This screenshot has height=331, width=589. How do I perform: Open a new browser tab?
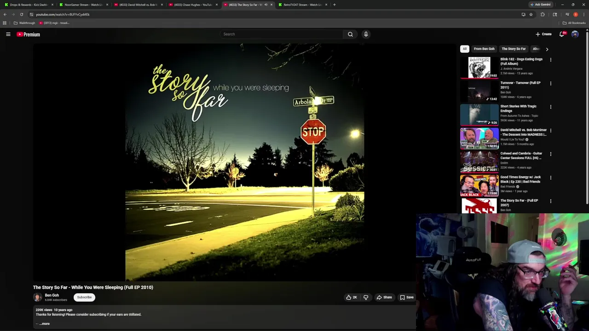335,5
